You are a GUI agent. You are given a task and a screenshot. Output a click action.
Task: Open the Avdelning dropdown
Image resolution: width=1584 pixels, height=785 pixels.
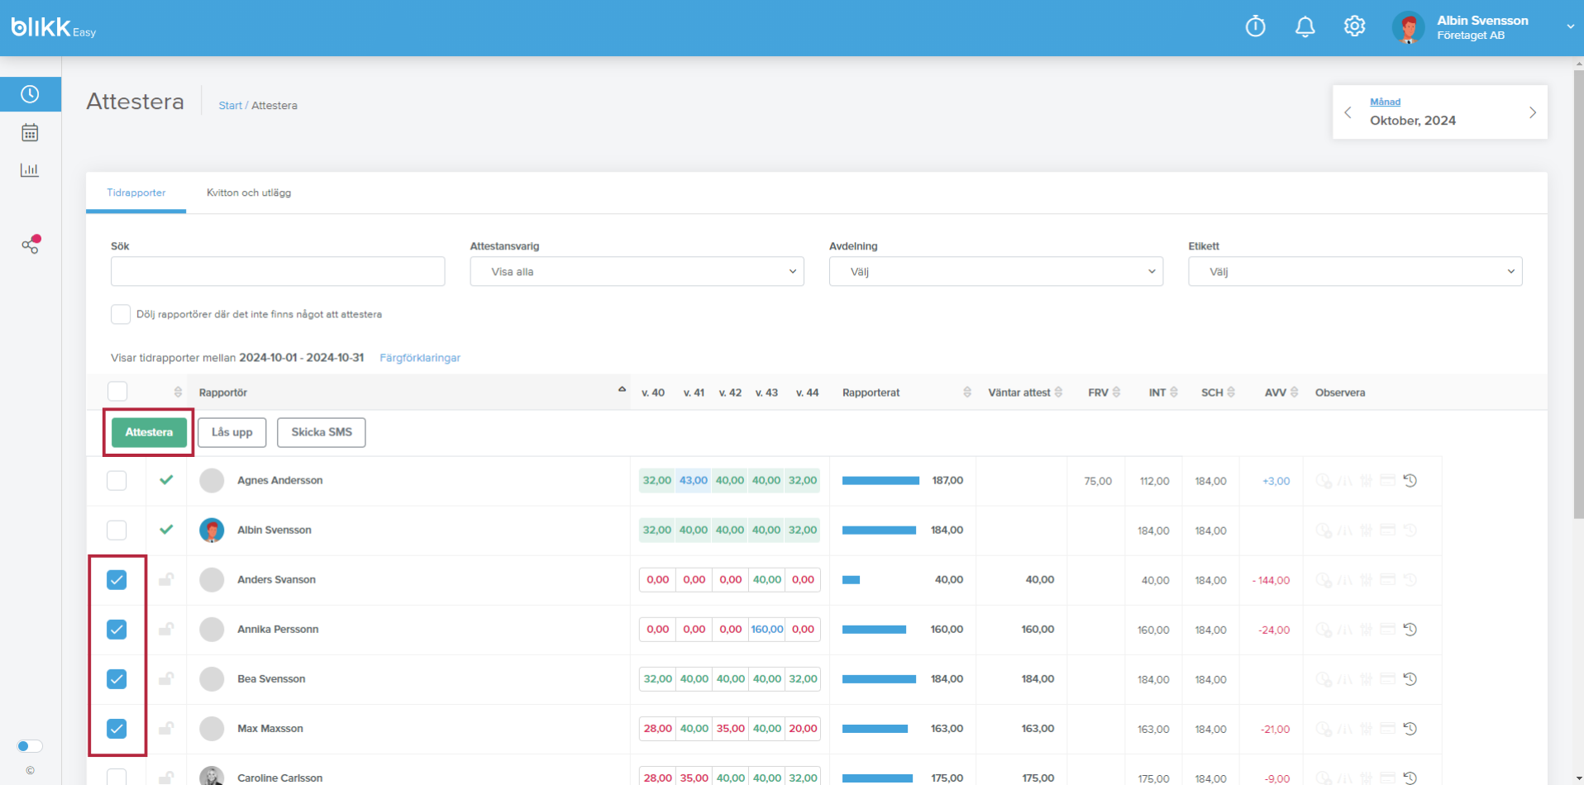996,271
